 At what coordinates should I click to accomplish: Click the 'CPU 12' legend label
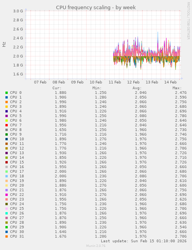pyautogui.click(x=17, y=148)
